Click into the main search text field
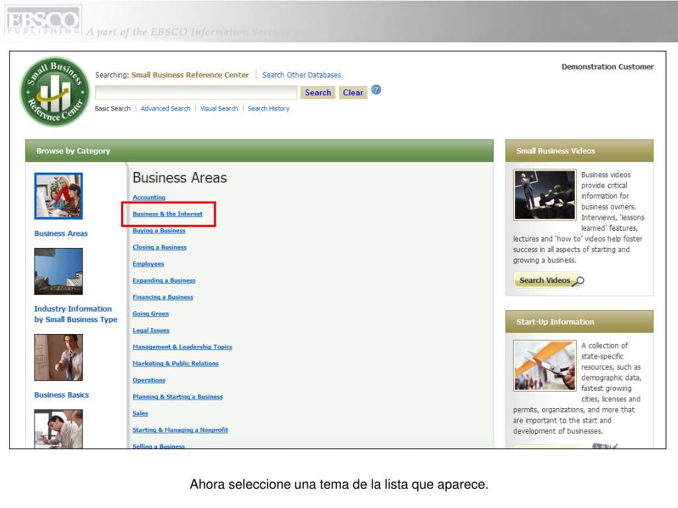Screen dimensions: 678x508 (196, 93)
